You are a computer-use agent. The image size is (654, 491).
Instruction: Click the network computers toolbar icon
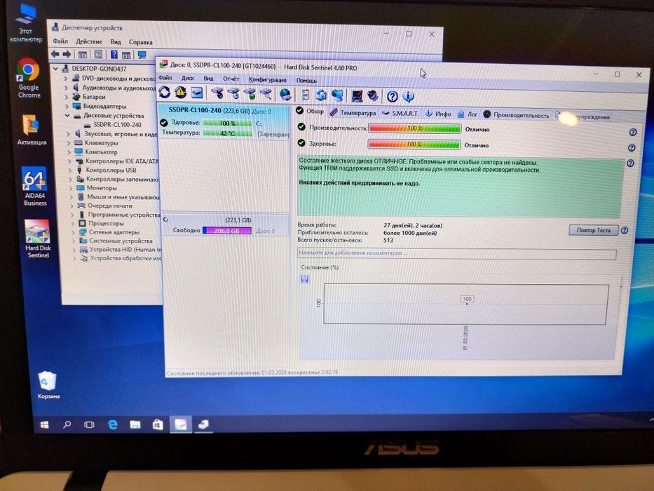[x=337, y=95]
